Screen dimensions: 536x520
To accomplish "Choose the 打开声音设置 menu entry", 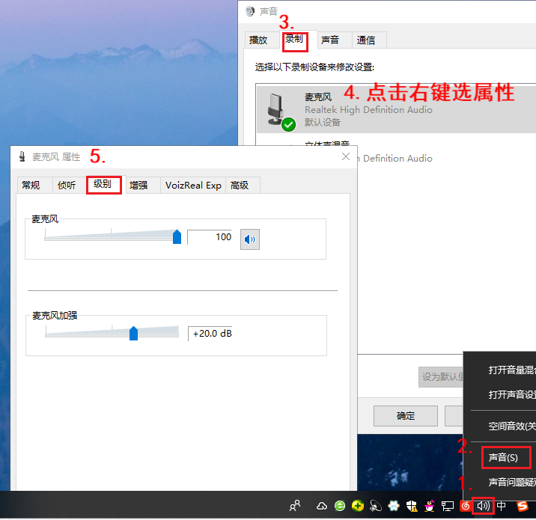I will (x=500, y=394).
